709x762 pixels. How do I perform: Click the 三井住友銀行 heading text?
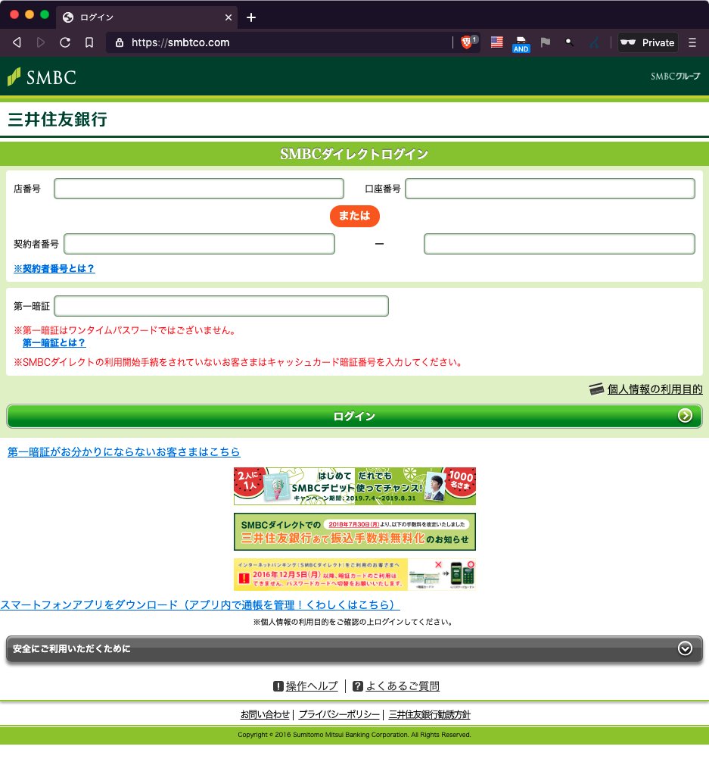coord(58,120)
